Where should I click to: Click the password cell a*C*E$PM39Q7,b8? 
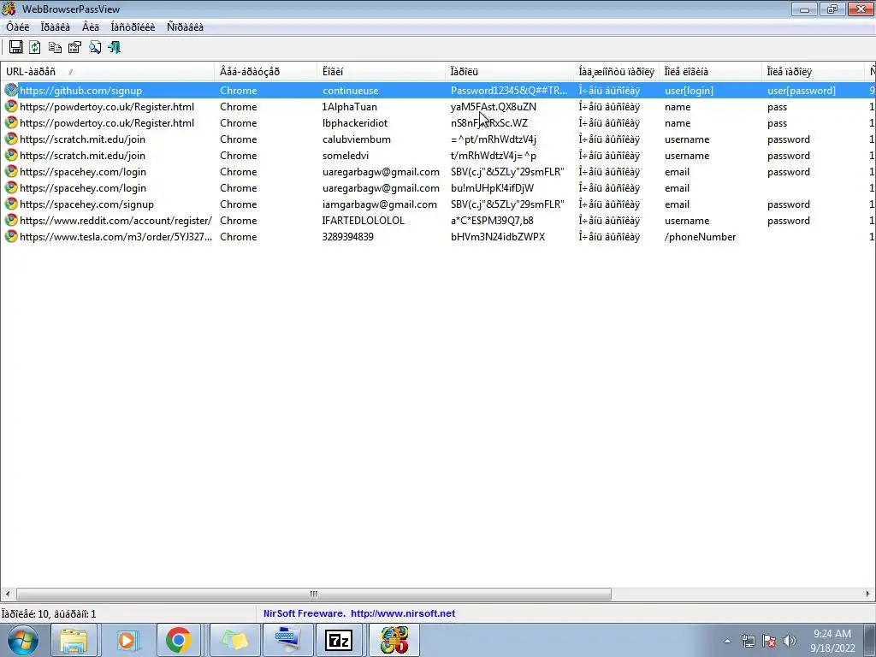click(492, 220)
